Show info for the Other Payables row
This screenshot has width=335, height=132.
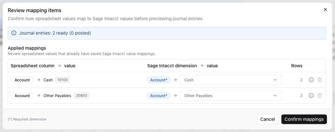tap(311, 96)
